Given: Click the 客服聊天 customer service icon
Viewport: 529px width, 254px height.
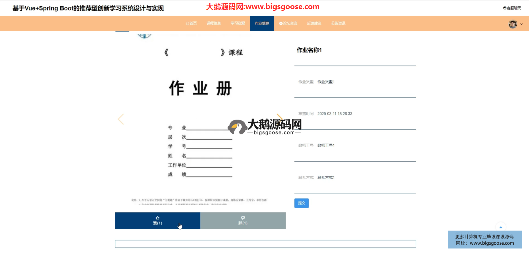Looking at the screenshot, I should click(504, 8).
